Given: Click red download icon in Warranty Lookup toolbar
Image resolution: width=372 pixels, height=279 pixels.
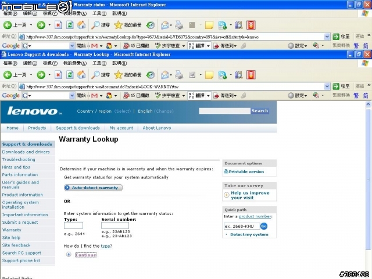Looking at the screenshot, I should tap(251, 75).
